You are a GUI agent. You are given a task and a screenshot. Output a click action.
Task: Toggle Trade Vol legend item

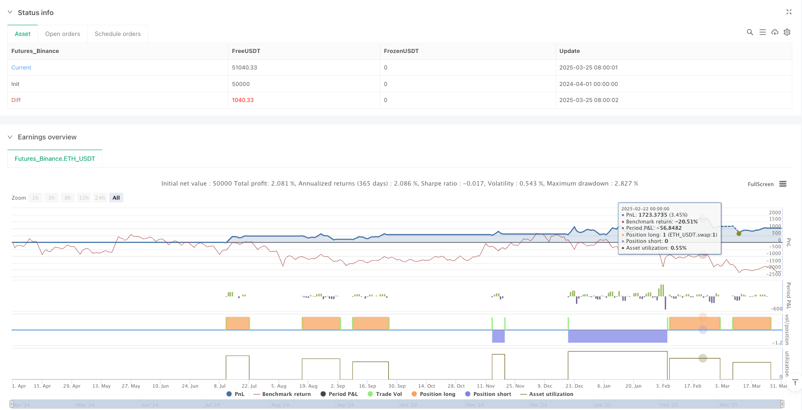(x=384, y=394)
